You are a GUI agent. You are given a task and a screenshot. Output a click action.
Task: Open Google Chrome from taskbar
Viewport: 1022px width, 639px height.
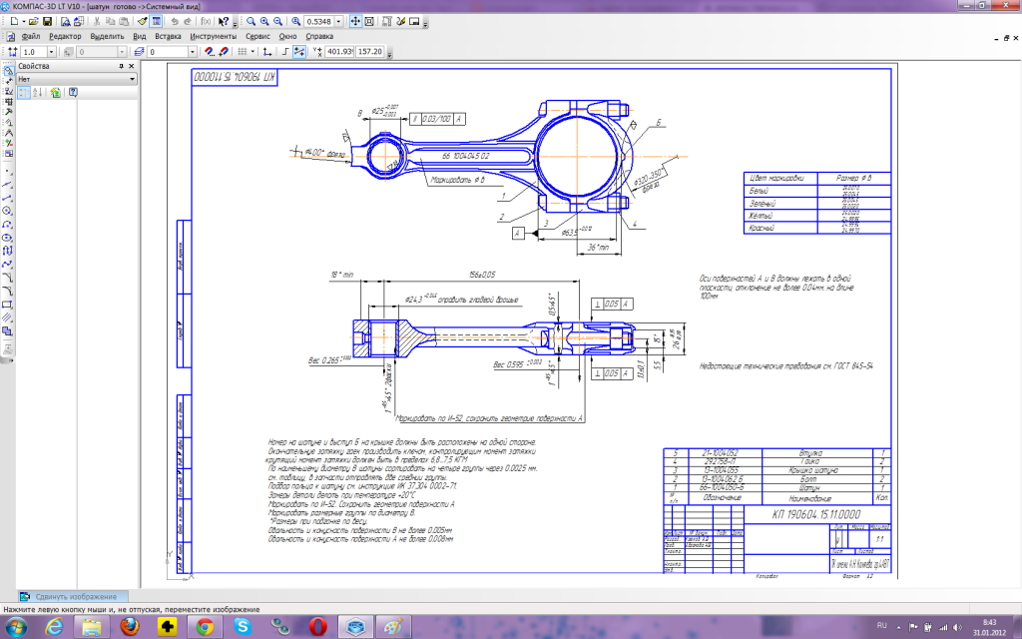click(205, 627)
